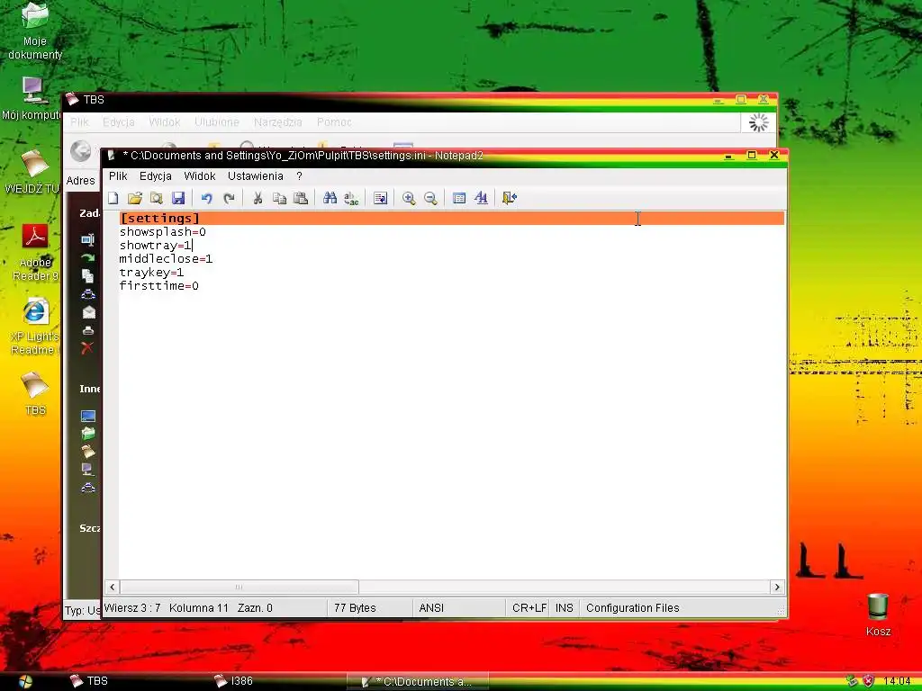This screenshot has width=922, height=691.
Task: Save settings.ini with the floppy icon
Action: tap(178, 198)
